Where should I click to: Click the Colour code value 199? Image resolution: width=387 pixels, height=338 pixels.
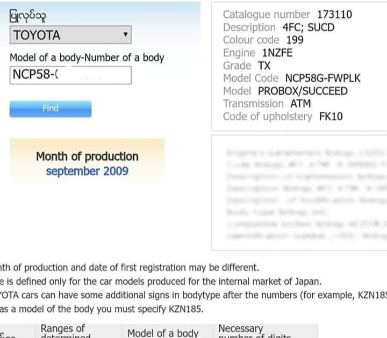[295, 40]
